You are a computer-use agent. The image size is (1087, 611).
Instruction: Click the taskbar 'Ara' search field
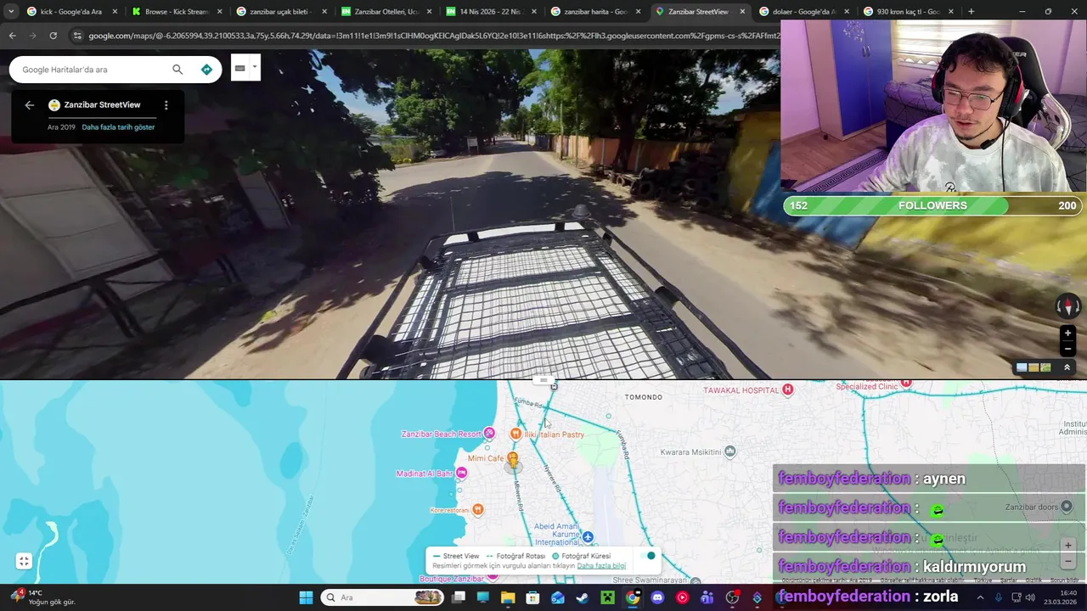pos(382,597)
